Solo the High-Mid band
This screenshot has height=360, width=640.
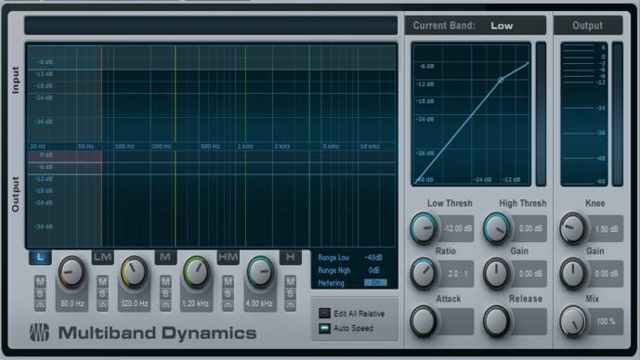click(228, 293)
